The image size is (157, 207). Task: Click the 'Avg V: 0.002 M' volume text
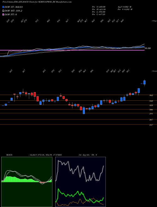[x=124, y=7]
